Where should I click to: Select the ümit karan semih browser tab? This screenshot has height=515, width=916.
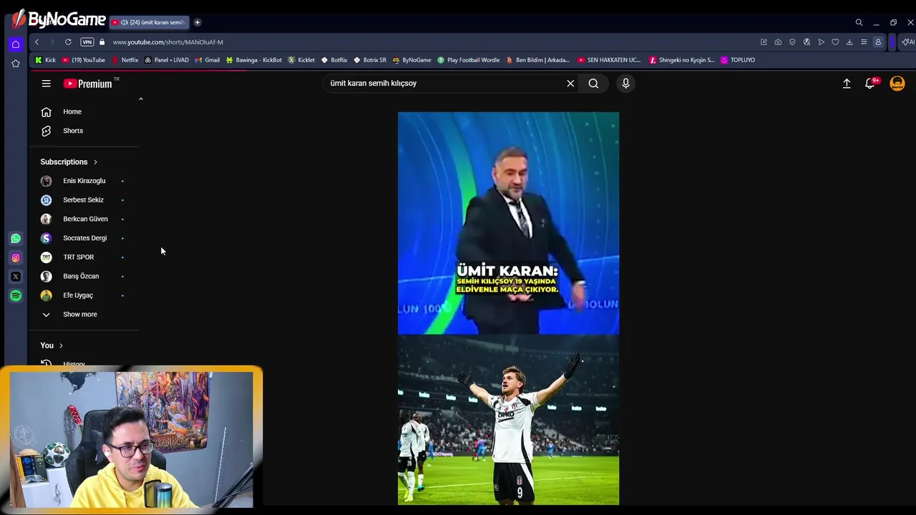(149, 22)
